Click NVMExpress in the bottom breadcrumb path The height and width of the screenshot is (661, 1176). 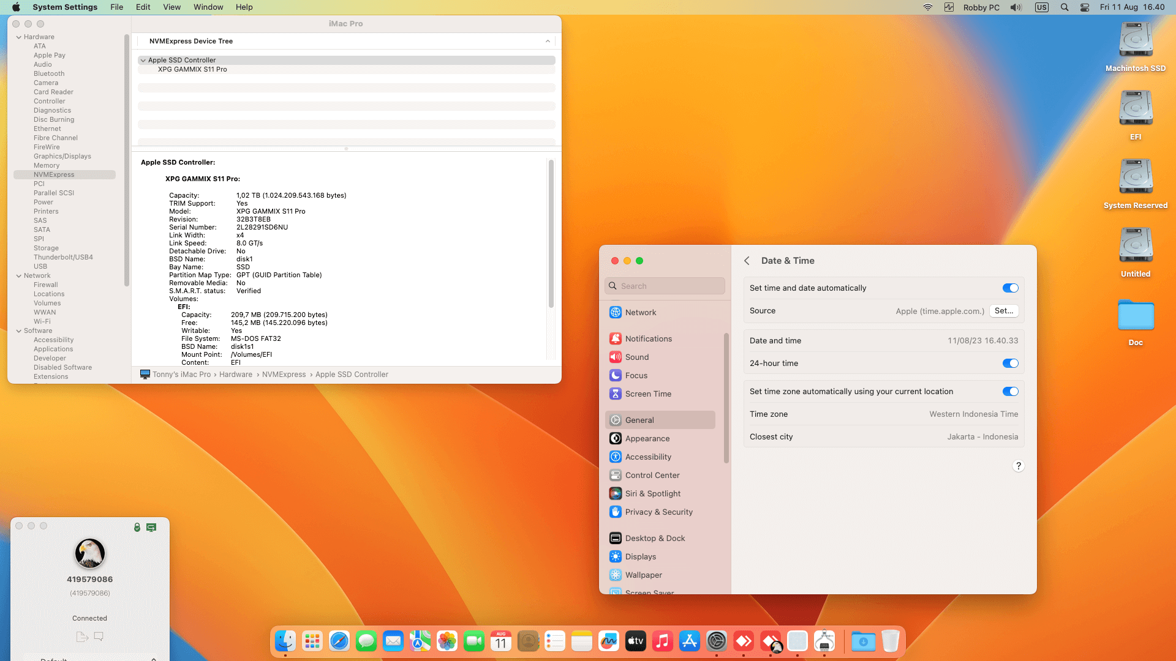284,375
